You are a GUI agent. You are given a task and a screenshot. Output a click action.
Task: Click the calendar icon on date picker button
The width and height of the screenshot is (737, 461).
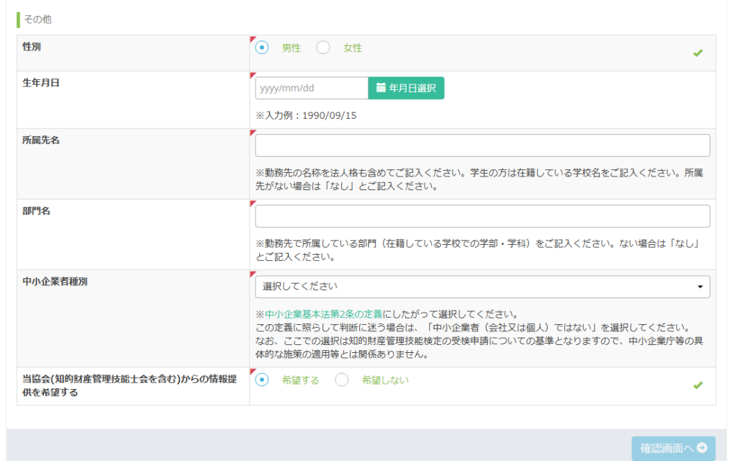(x=381, y=88)
